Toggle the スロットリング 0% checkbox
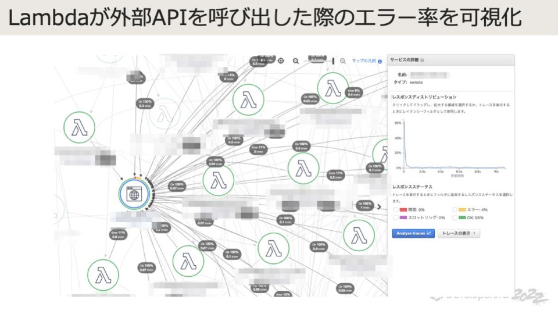The height and width of the screenshot is (314, 558). click(396, 217)
